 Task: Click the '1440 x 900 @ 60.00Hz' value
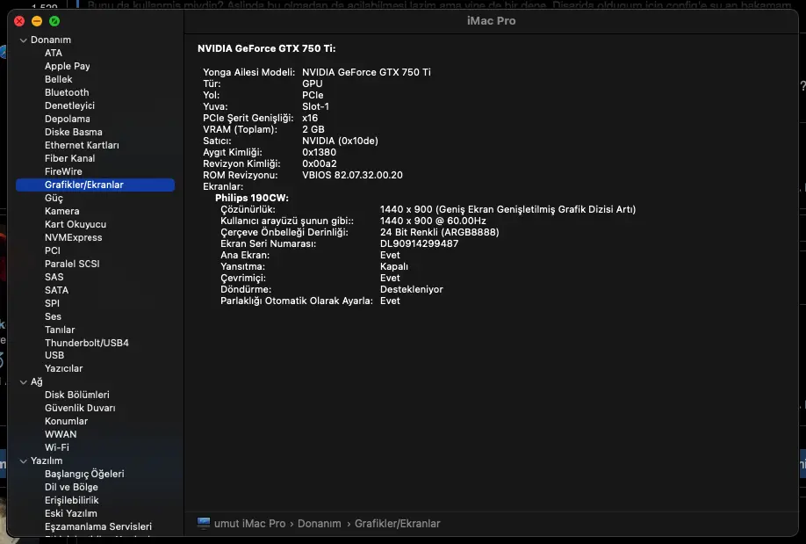tap(433, 221)
